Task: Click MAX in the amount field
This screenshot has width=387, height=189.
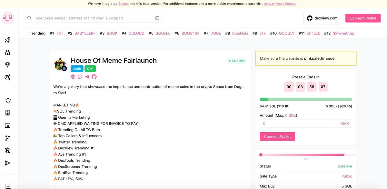Action: click(x=345, y=124)
